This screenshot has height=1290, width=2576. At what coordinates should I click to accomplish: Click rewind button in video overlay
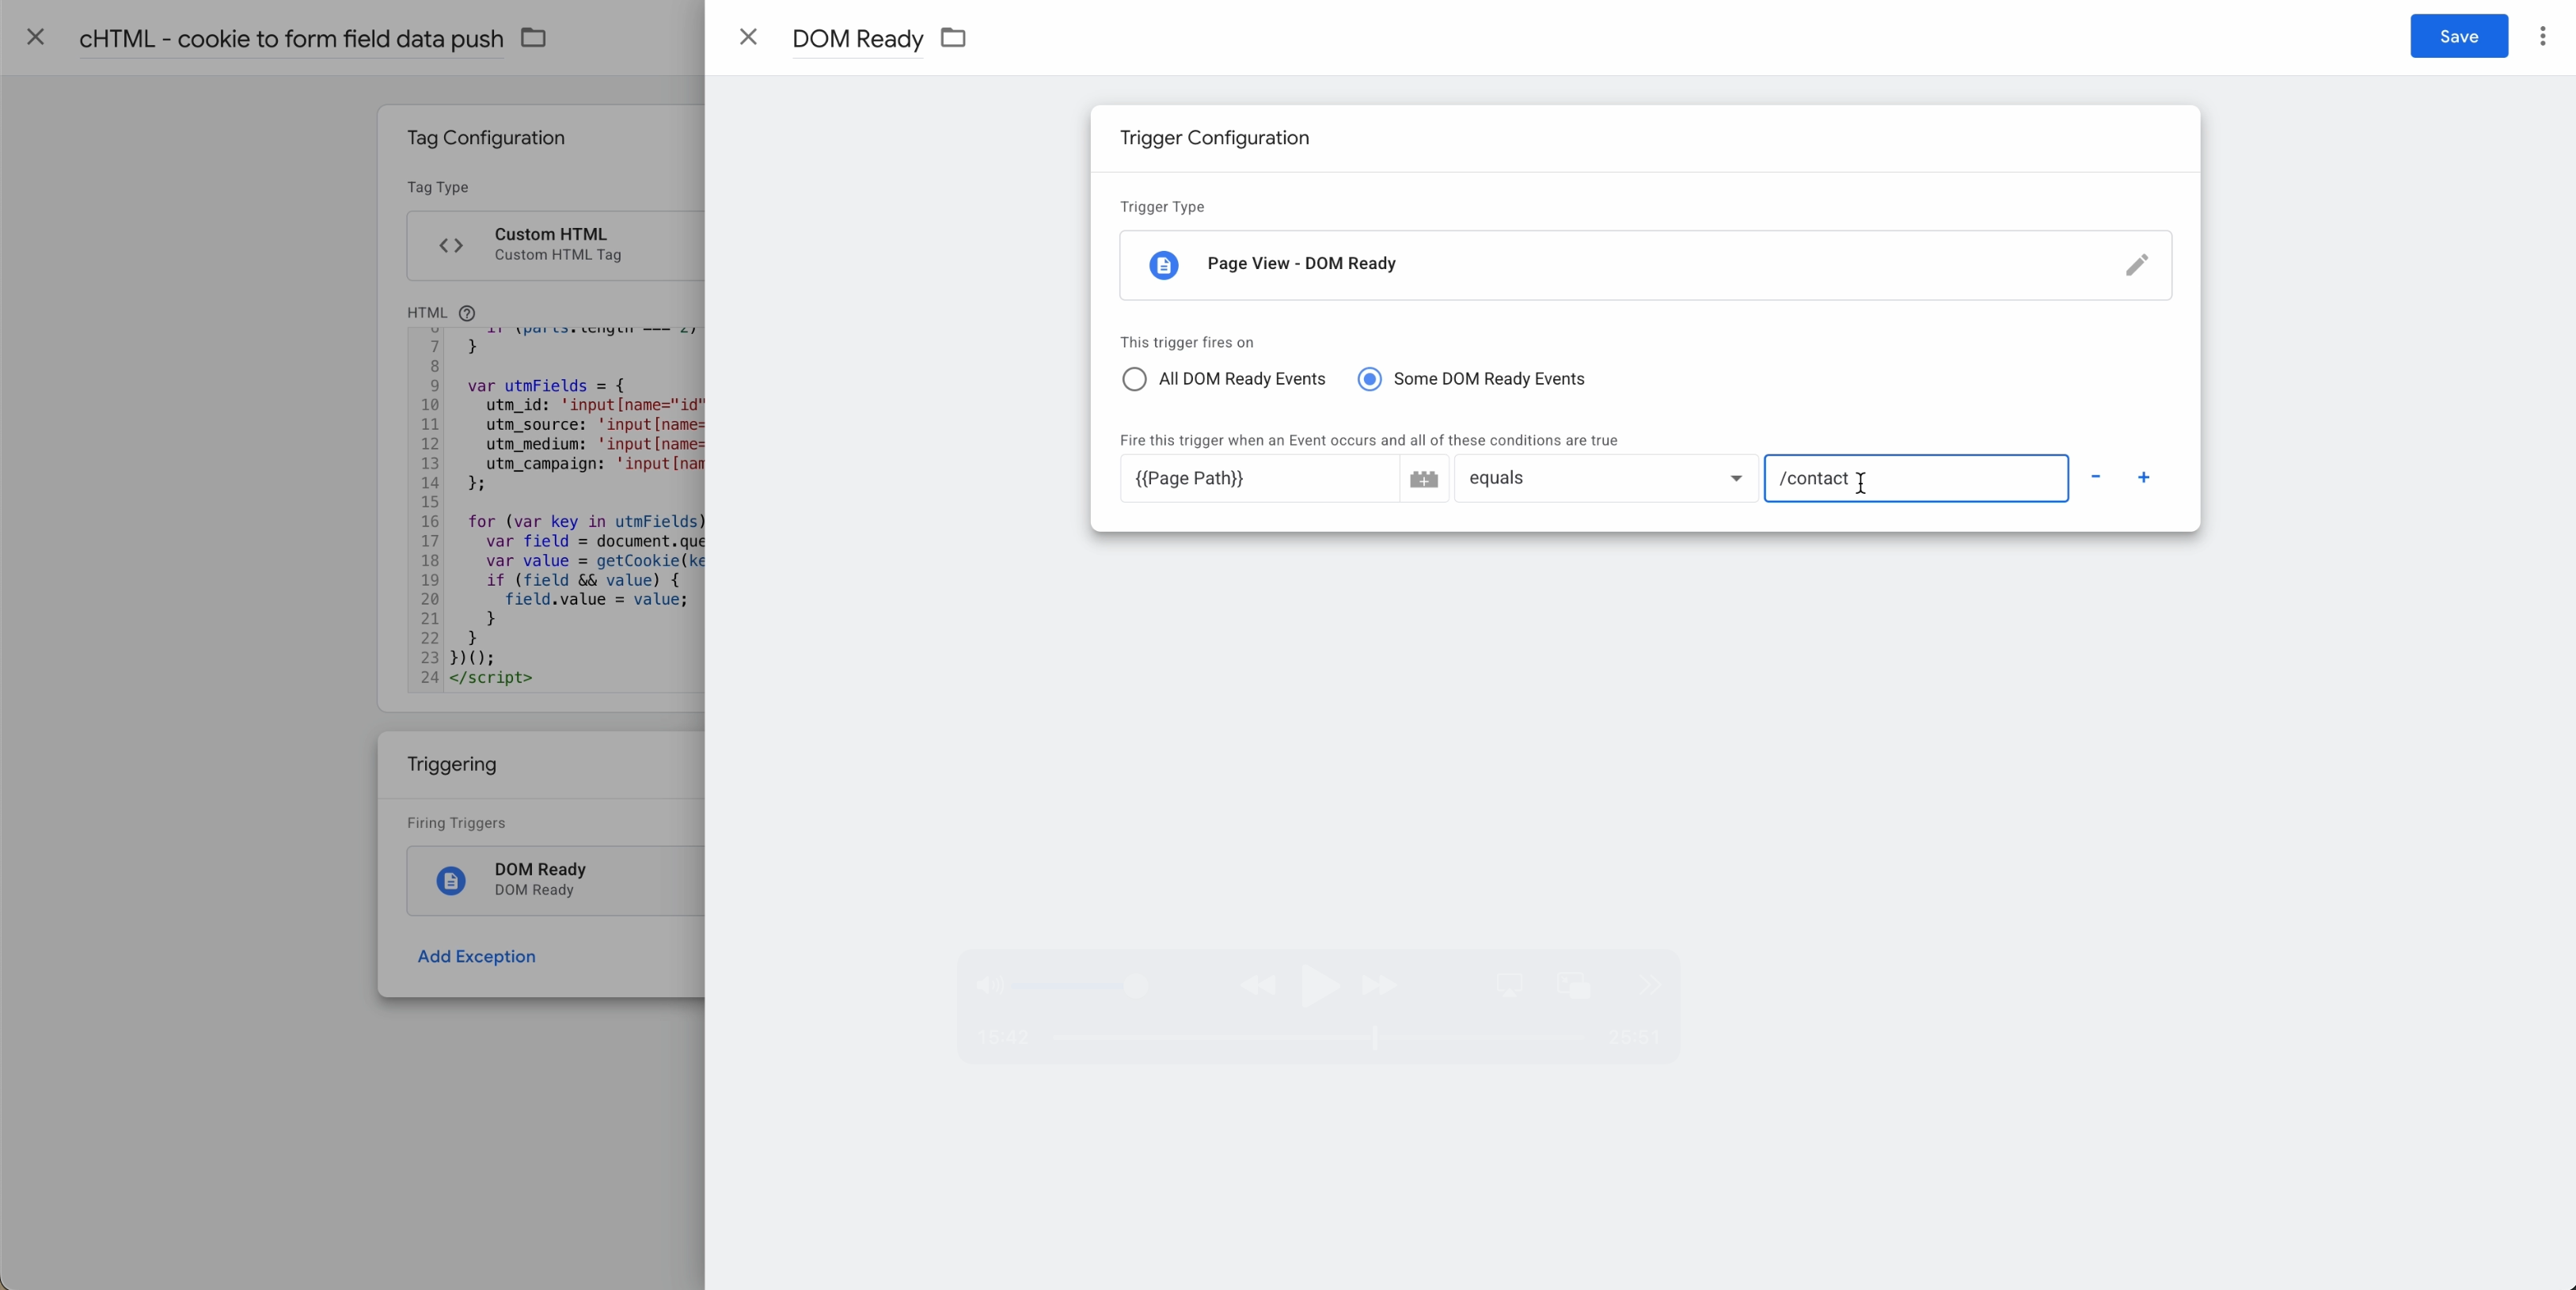pos(1257,986)
